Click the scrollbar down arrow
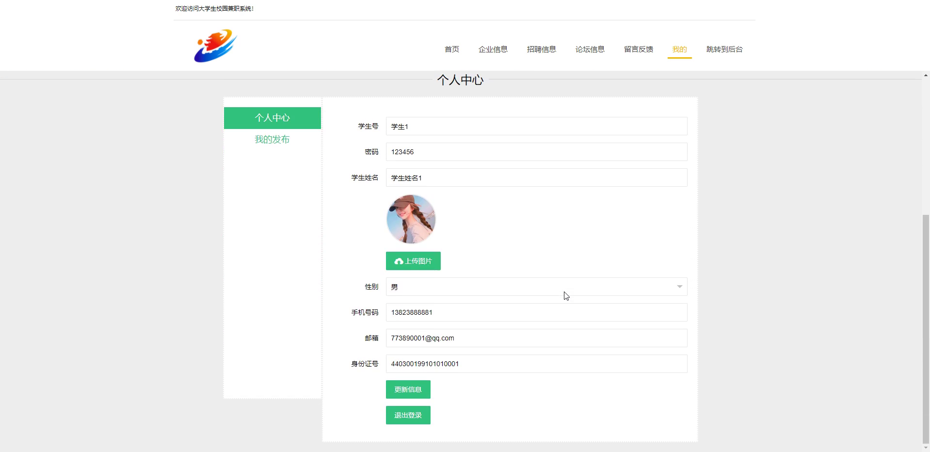 coord(926,448)
